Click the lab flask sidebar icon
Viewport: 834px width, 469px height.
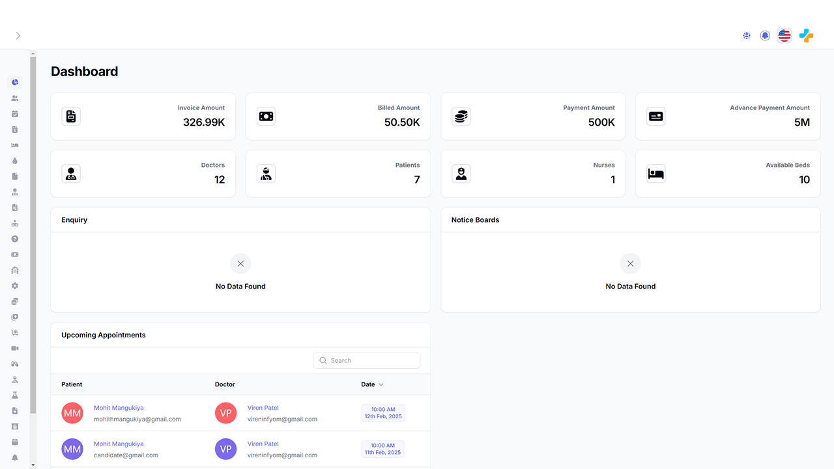click(15, 395)
